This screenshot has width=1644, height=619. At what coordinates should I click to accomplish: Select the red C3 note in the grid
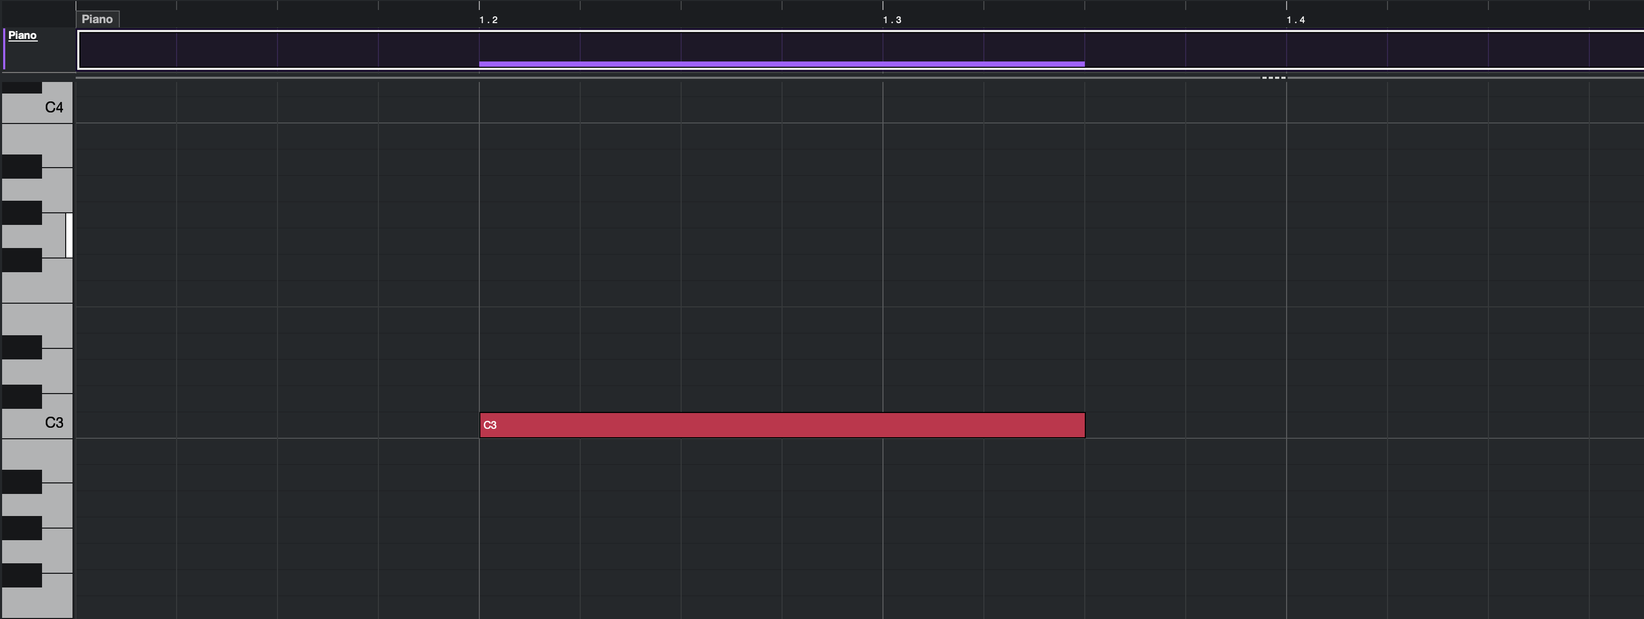pyautogui.click(x=782, y=425)
